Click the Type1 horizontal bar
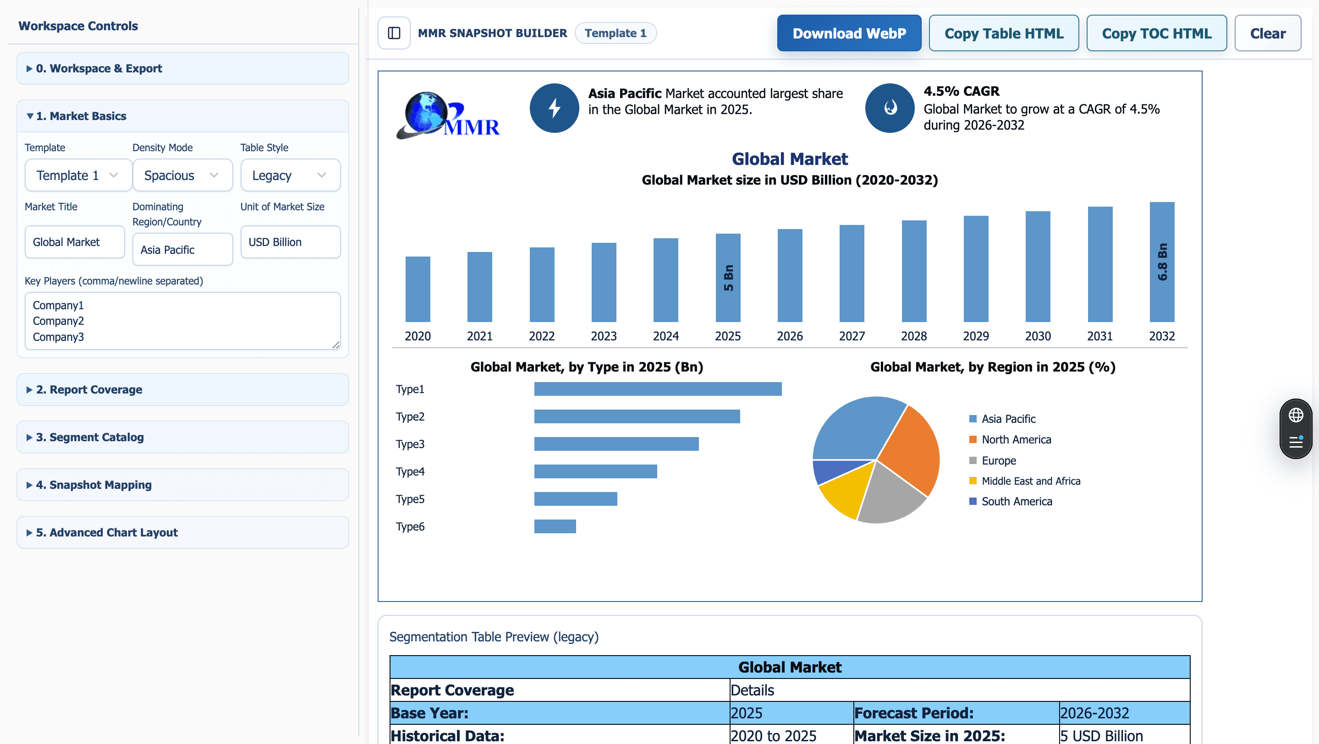This screenshot has width=1319, height=744. tap(658, 389)
